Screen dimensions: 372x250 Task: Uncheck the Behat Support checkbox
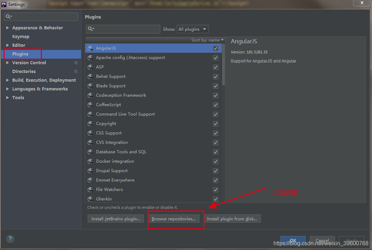tap(216, 76)
